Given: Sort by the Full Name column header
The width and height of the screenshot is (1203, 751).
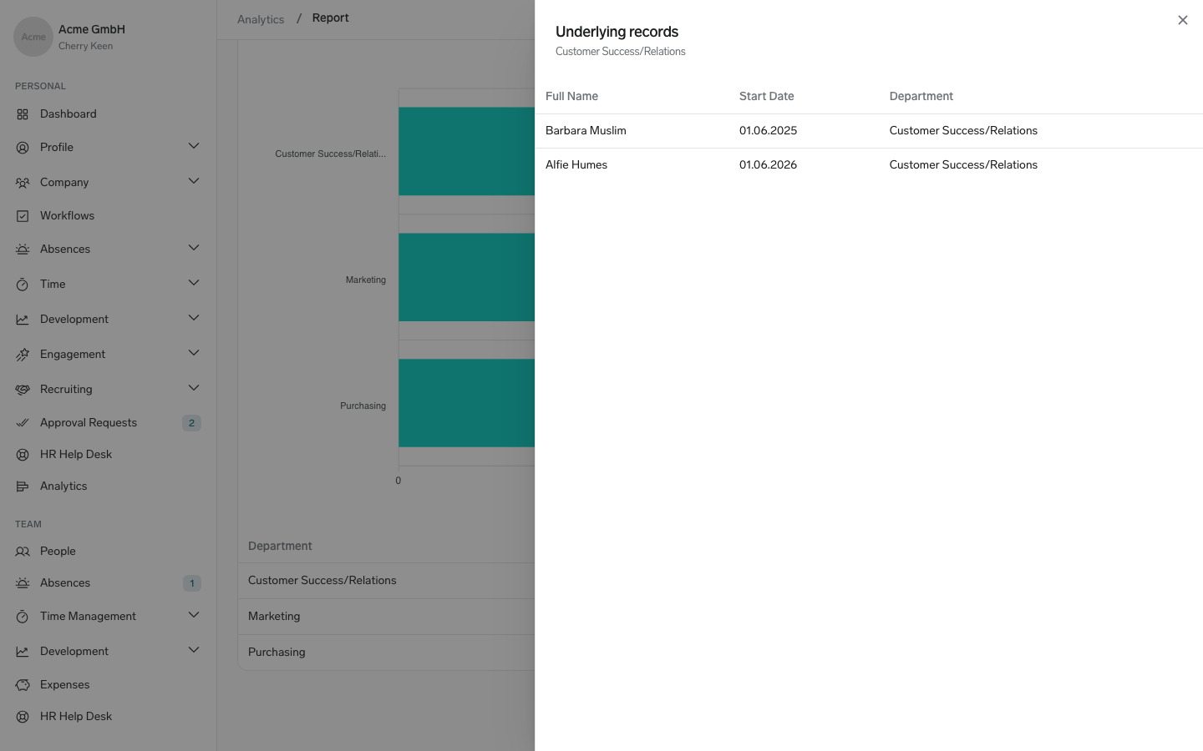Looking at the screenshot, I should click(x=571, y=97).
